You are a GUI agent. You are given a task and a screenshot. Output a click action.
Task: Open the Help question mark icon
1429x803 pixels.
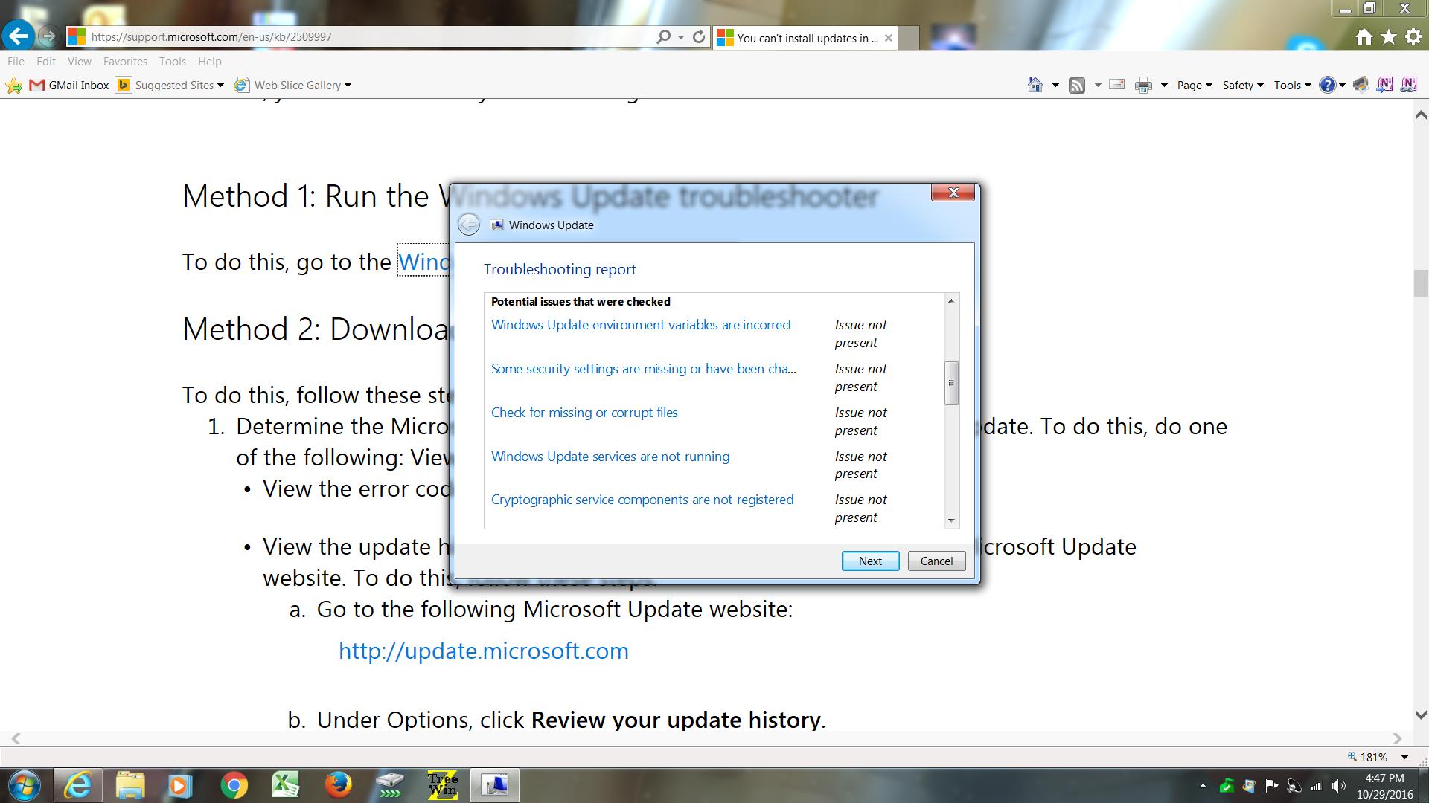coord(1327,85)
